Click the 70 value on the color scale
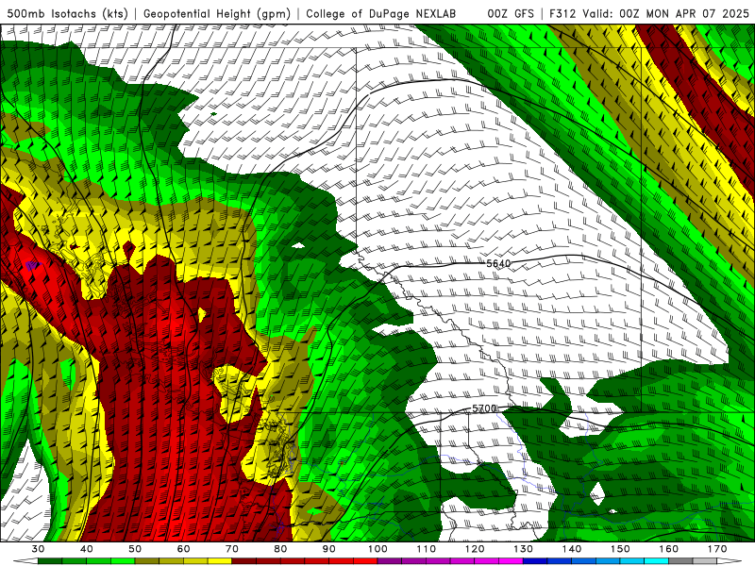 (x=232, y=549)
